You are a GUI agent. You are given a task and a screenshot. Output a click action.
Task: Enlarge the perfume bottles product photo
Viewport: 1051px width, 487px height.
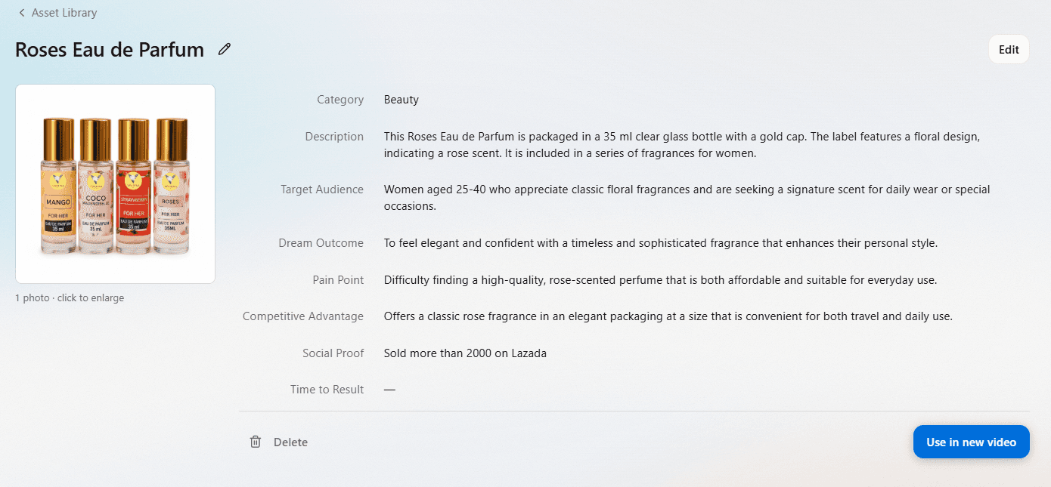point(115,183)
